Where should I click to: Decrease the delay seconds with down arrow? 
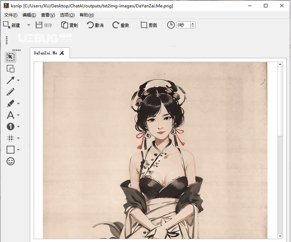tap(193, 26)
